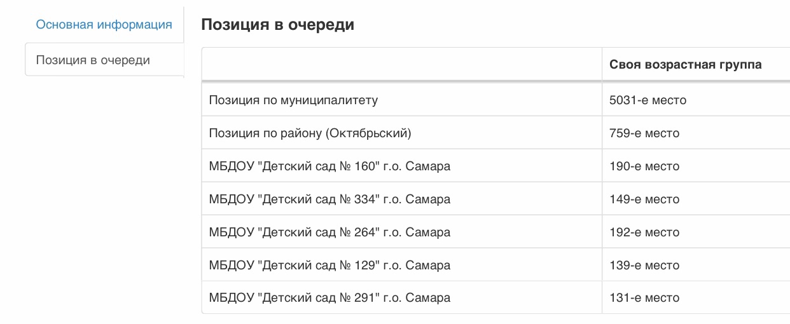The height and width of the screenshot is (324, 790).
Task: Select the Позиция в очереди tab
Action: click(104, 60)
